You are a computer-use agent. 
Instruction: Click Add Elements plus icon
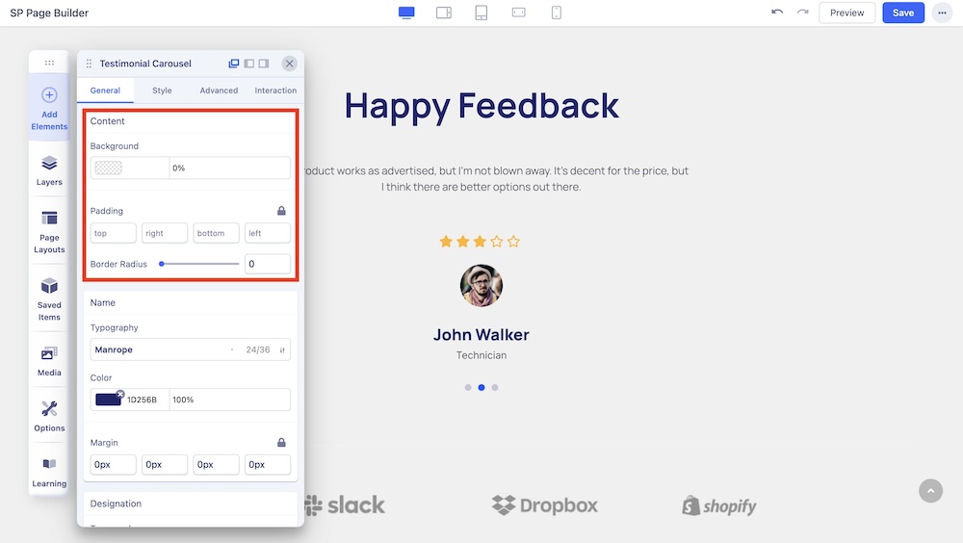click(x=49, y=95)
